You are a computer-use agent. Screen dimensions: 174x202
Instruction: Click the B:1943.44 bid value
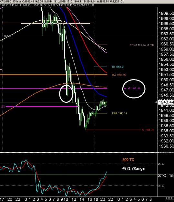click(x=89, y=2)
